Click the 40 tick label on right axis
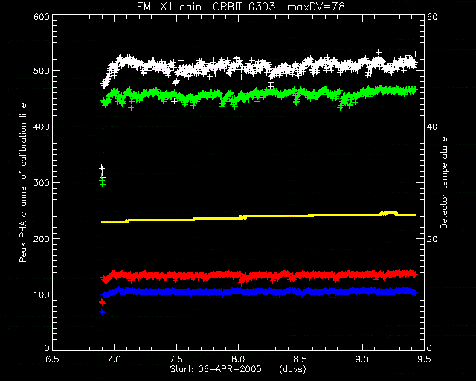The image size is (476, 381). (432, 127)
